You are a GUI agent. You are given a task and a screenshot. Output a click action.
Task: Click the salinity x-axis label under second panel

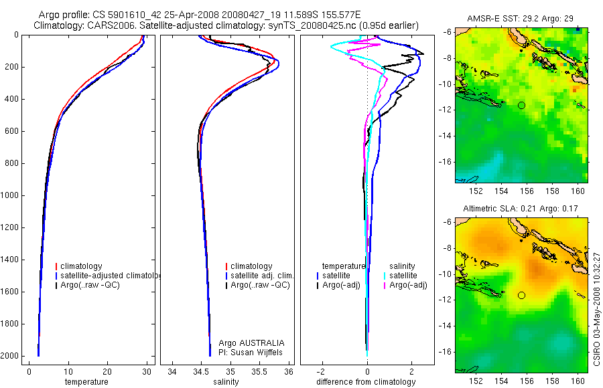click(226, 382)
